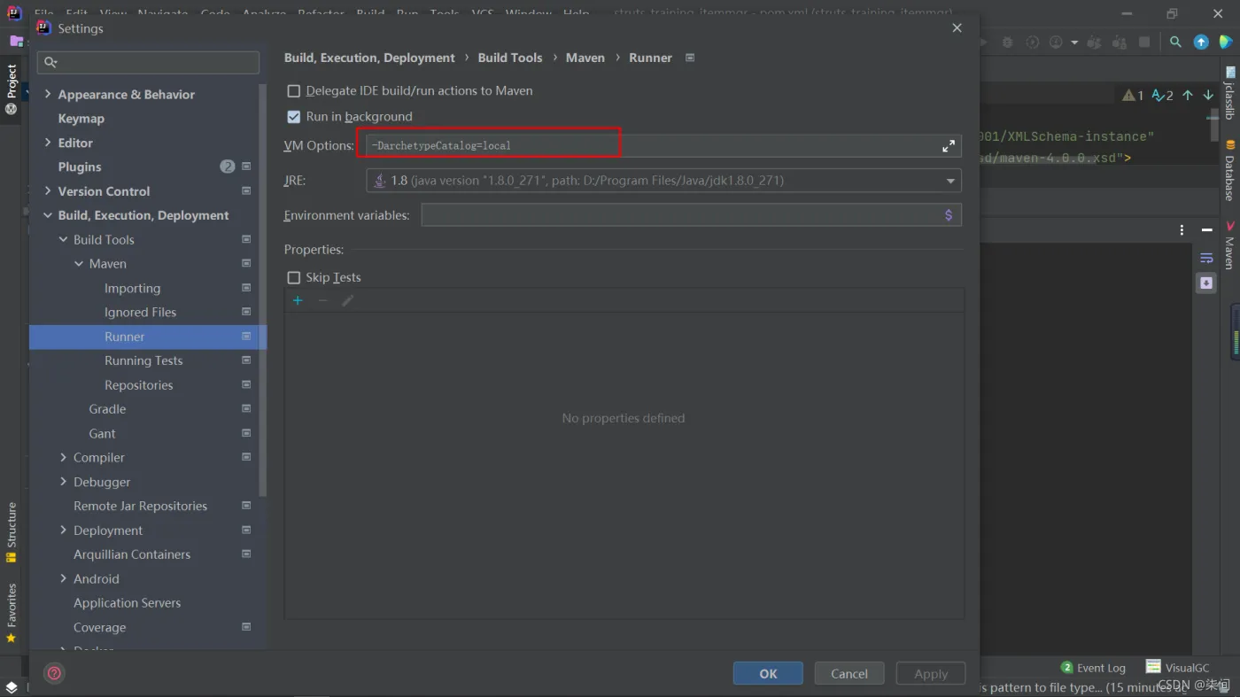The image size is (1240, 697).
Task: Open Search Everywhere magnifier in the IDE toolbar
Action: tap(1175, 43)
